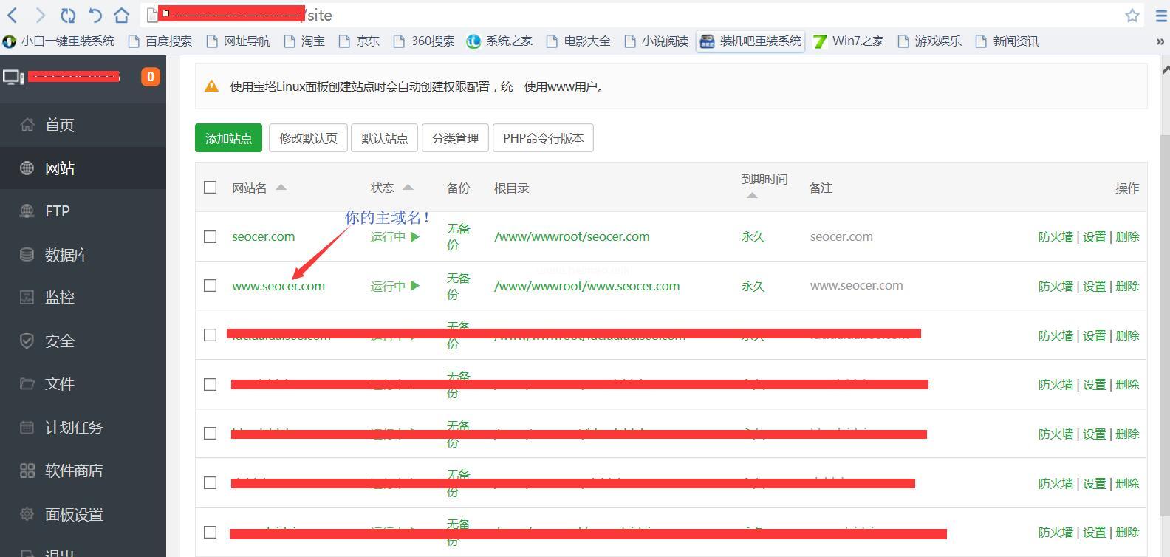This screenshot has height=557, width=1170.
Task: Sort by 网站名 column arrow
Action: click(281, 188)
